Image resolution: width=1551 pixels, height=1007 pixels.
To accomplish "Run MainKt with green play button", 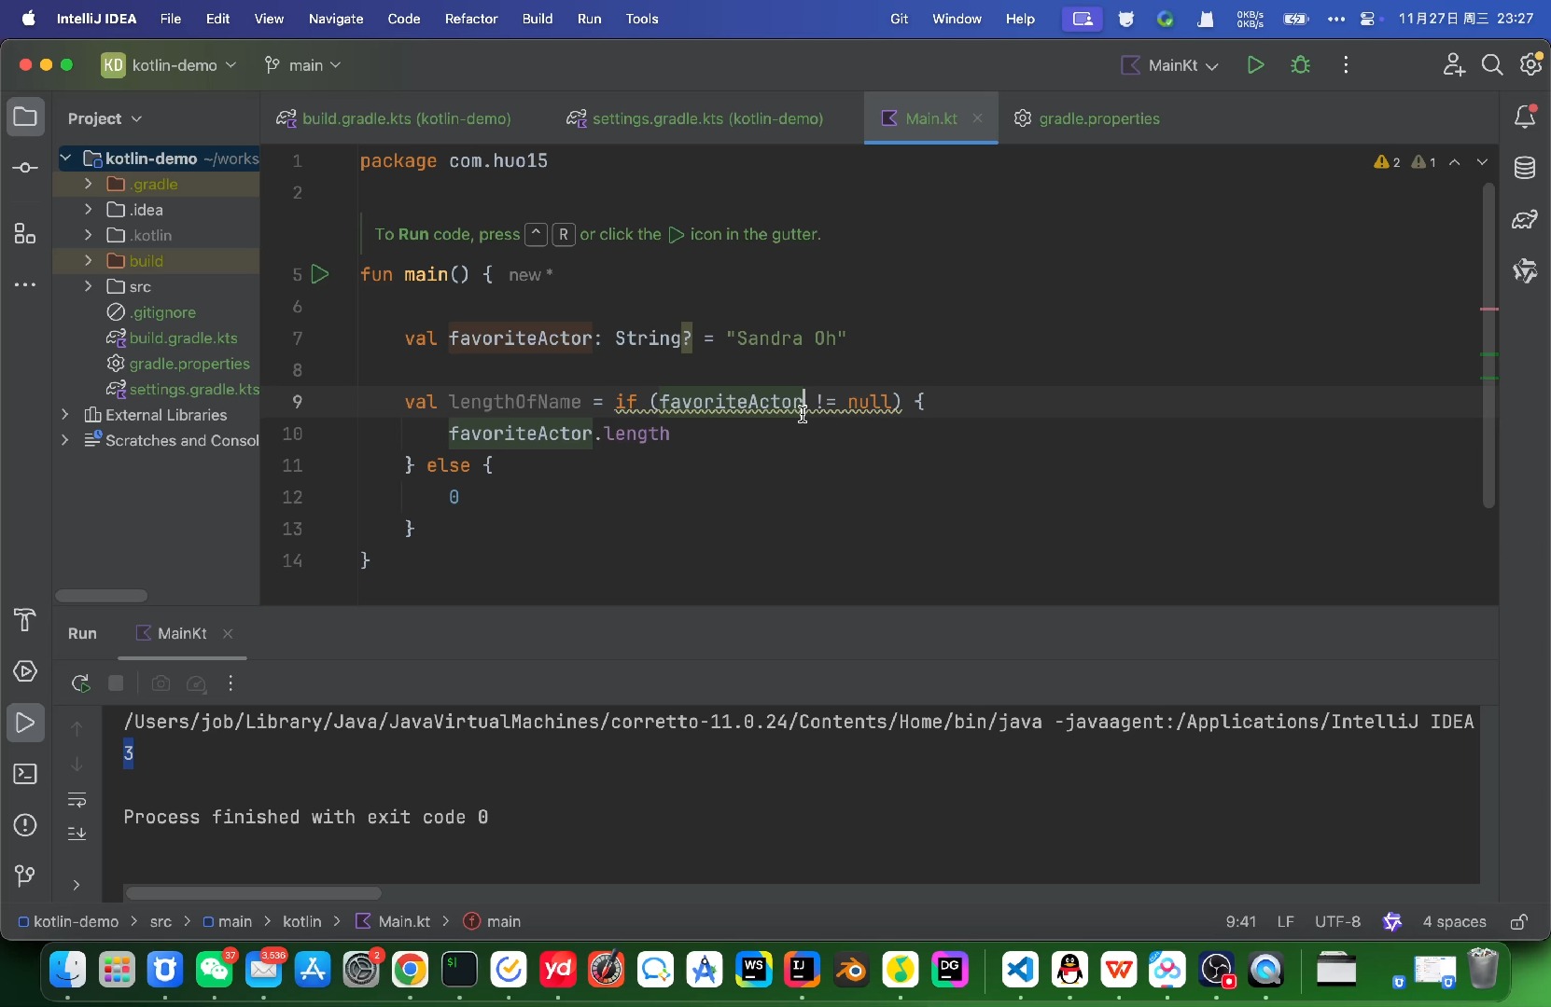I will click(x=1256, y=65).
